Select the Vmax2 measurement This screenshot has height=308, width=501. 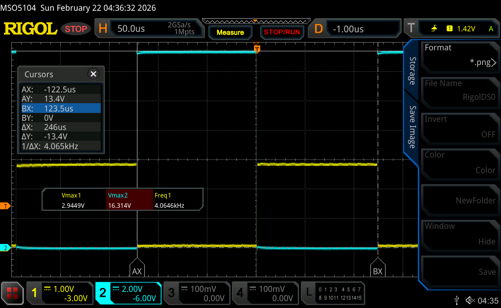[x=129, y=200]
